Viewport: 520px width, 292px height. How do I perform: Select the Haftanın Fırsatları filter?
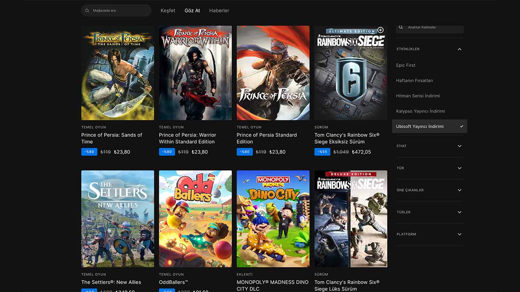click(414, 81)
